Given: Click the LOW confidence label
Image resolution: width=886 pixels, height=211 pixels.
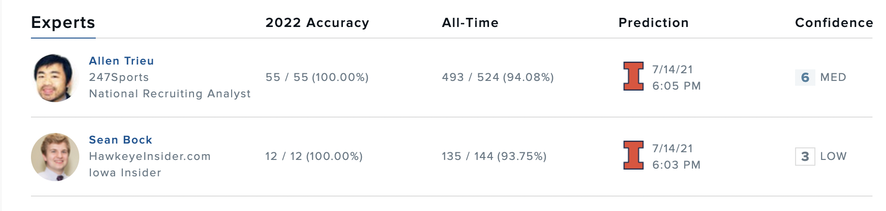Looking at the screenshot, I should [x=833, y=156].
